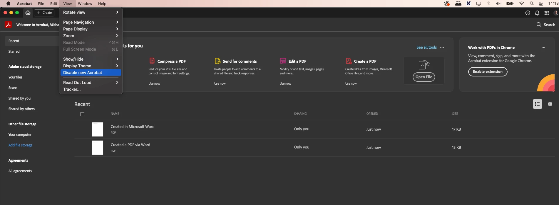The image size is (559, 205).
Task: Click the Edit a PDF icon
Action: click(x=283, y=61)
